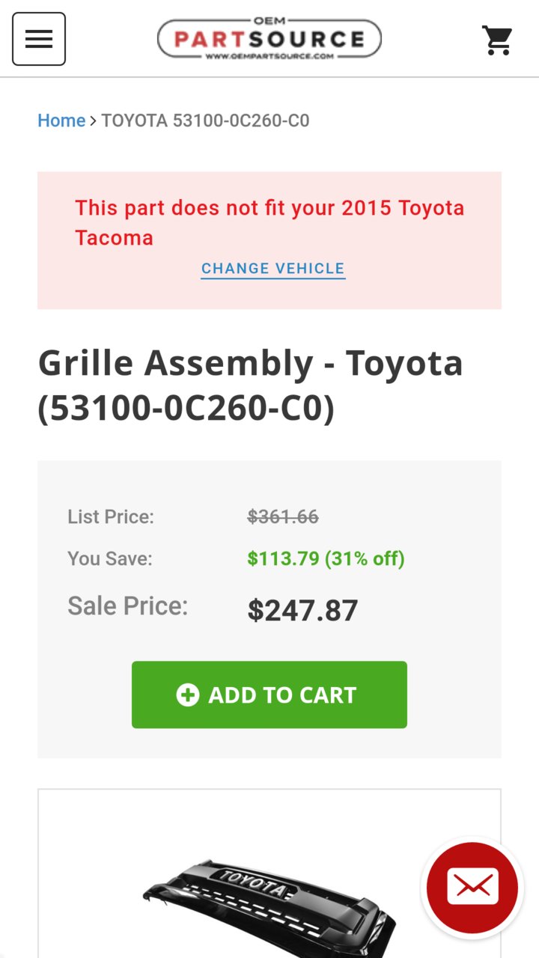Click the You Save label
The height and width of the screenshot is (958, 539).
(110, 558)
